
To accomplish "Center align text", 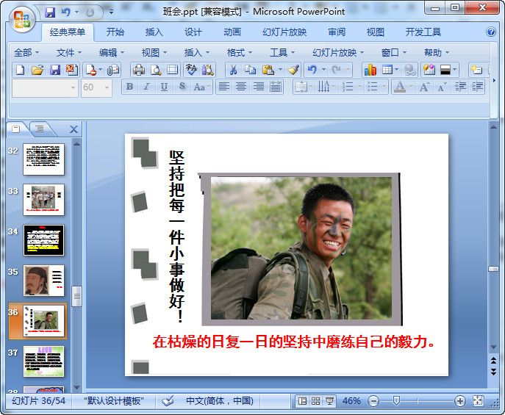I will (x=241, y=87).
